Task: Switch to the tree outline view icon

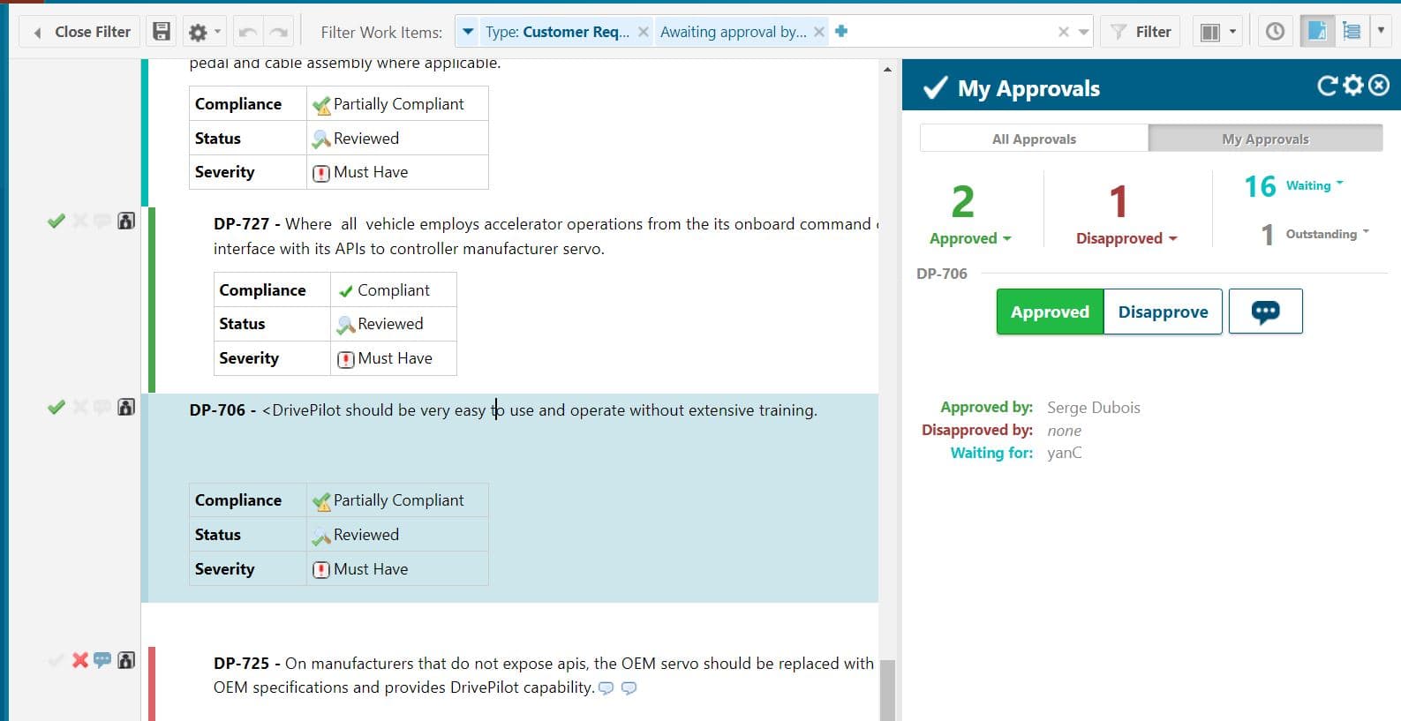Action: (1351, 32)
